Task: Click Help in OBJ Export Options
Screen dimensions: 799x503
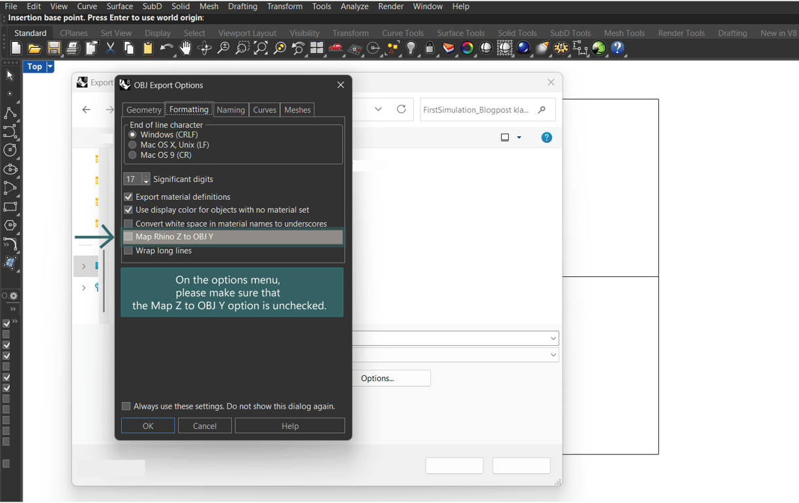Action: tap(290, 426)
